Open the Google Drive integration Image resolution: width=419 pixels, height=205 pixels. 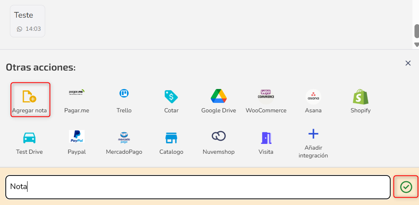[x=219, y=101]
